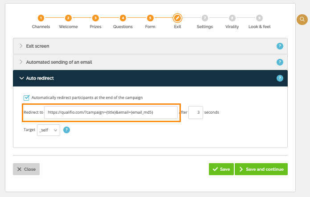Open the Target _self dropdown
This screenshot has height=197, width=310.
pos(49,130)
